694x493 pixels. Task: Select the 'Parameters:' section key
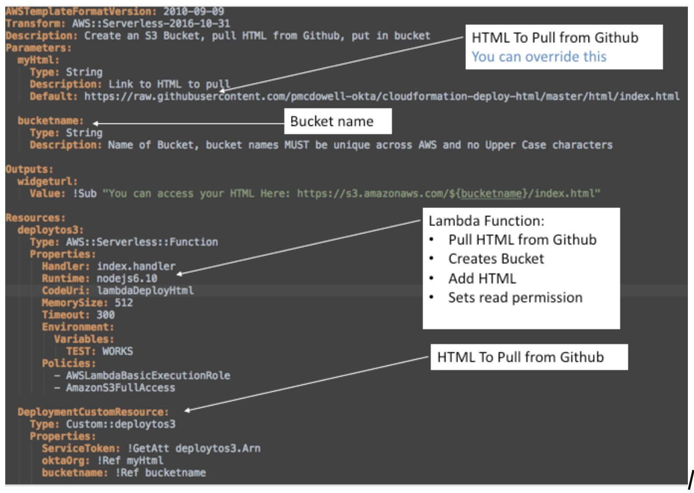tap(38, 48)
